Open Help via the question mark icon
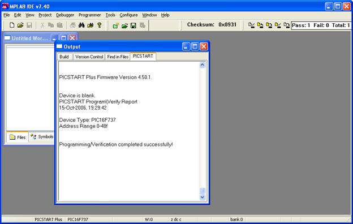Screen dimensions: 353x224 tap(100, 25)
